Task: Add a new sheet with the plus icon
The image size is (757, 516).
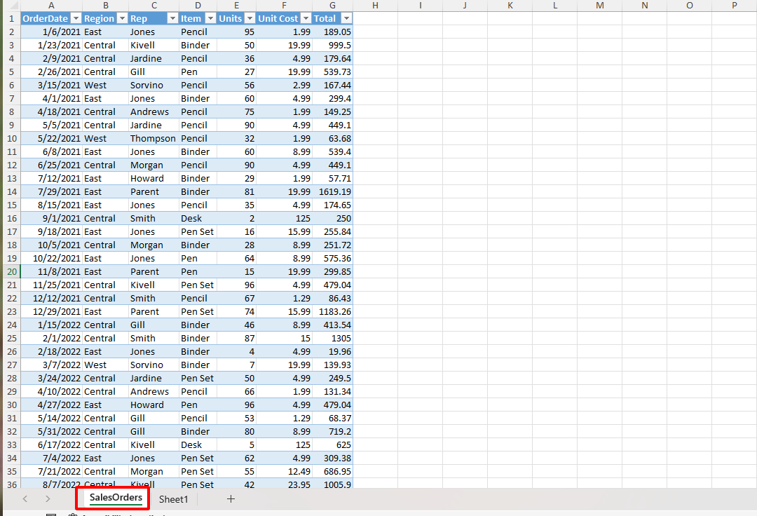Action: [231, 499]
